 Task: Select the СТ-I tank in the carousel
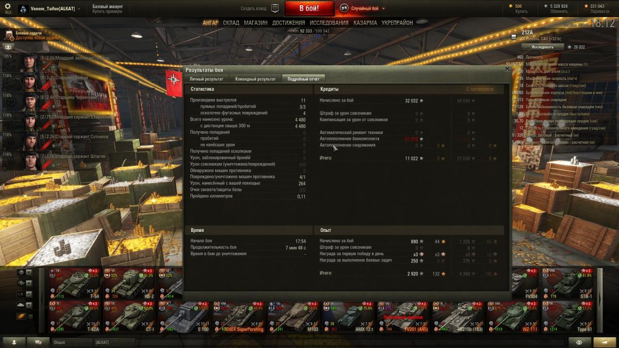click(129, 317)
